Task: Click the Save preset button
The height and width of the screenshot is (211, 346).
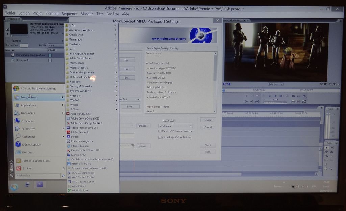Action: 130,106
